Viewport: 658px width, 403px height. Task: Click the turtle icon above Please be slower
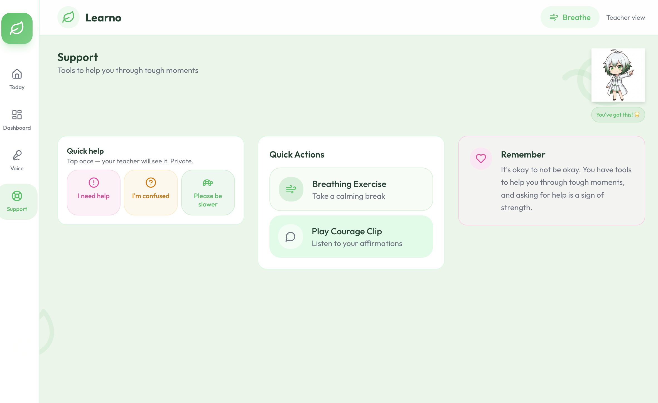coord(208,183)
